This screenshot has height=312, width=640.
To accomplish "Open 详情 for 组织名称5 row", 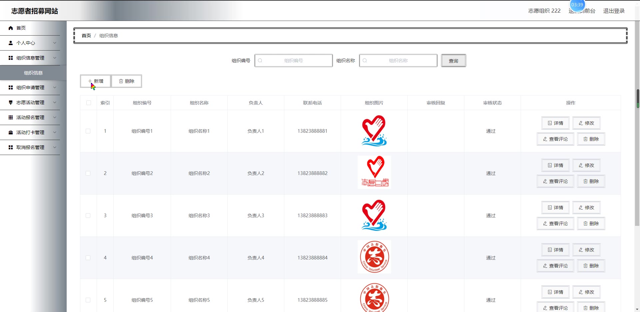I will tap(555, 292).
